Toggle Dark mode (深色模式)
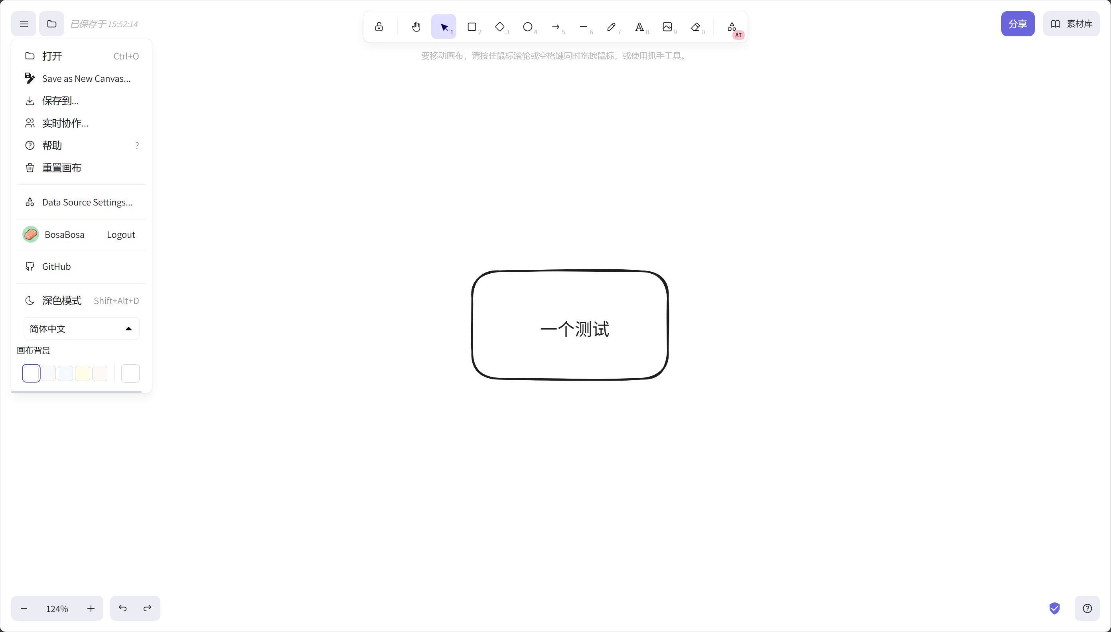Screen dimensions: 1111x632 click(x=82, y=301)
